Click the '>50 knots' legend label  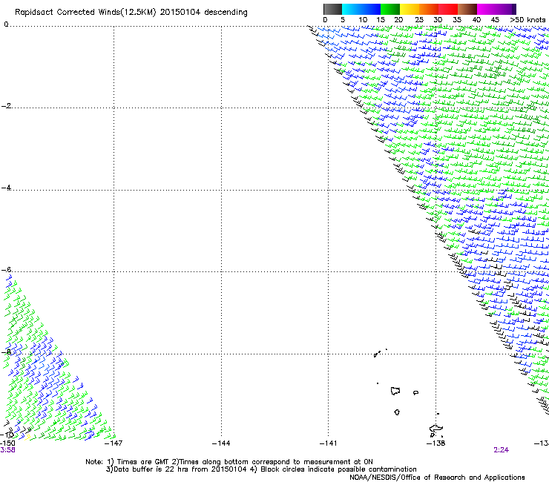(527, 20)
